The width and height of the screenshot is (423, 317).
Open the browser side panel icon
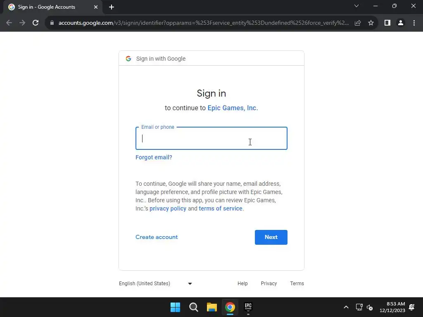pyautogui.click(x=387, y=23)
